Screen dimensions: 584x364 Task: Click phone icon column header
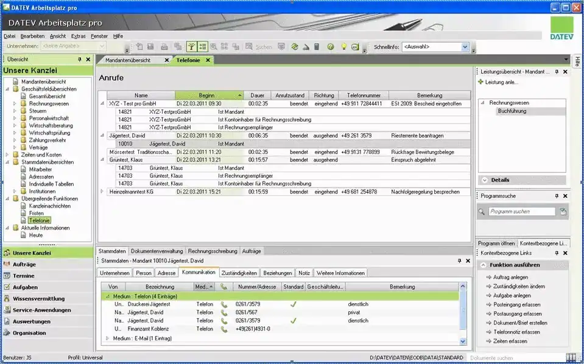(x=223, y=287)
